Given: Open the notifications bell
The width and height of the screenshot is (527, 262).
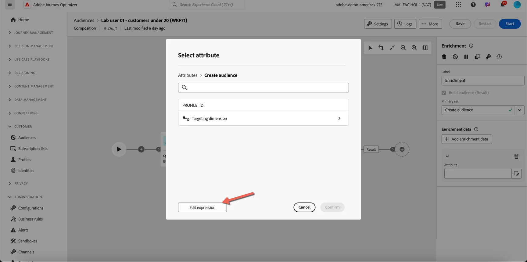Looking at the screenshot, I should (502, 5).
